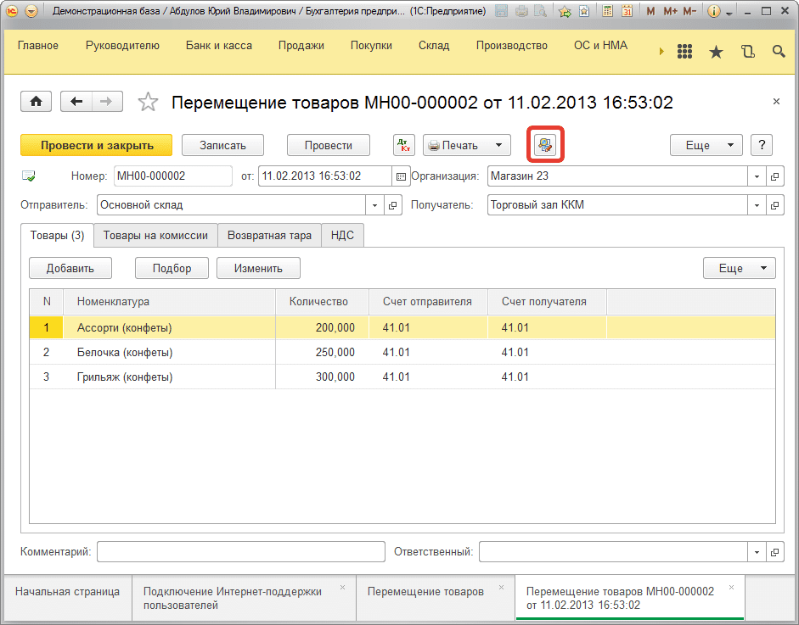Click the Подбор button
Screen dimensions: 799x625
pos(172,268)
